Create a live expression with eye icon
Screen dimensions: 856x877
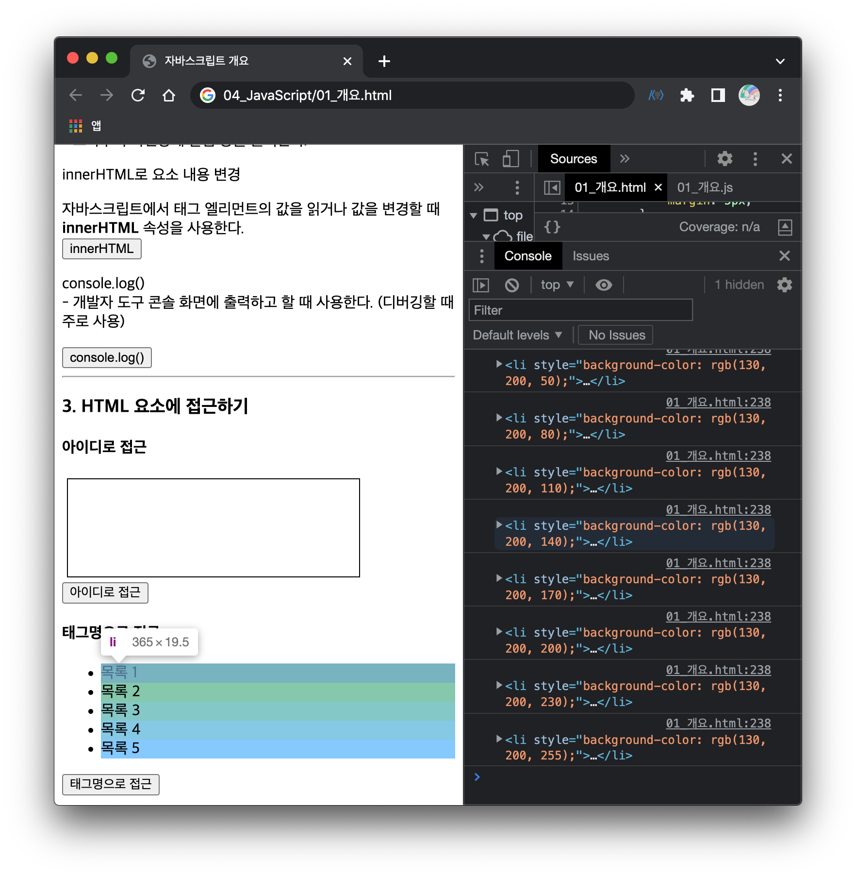point(603,285)
